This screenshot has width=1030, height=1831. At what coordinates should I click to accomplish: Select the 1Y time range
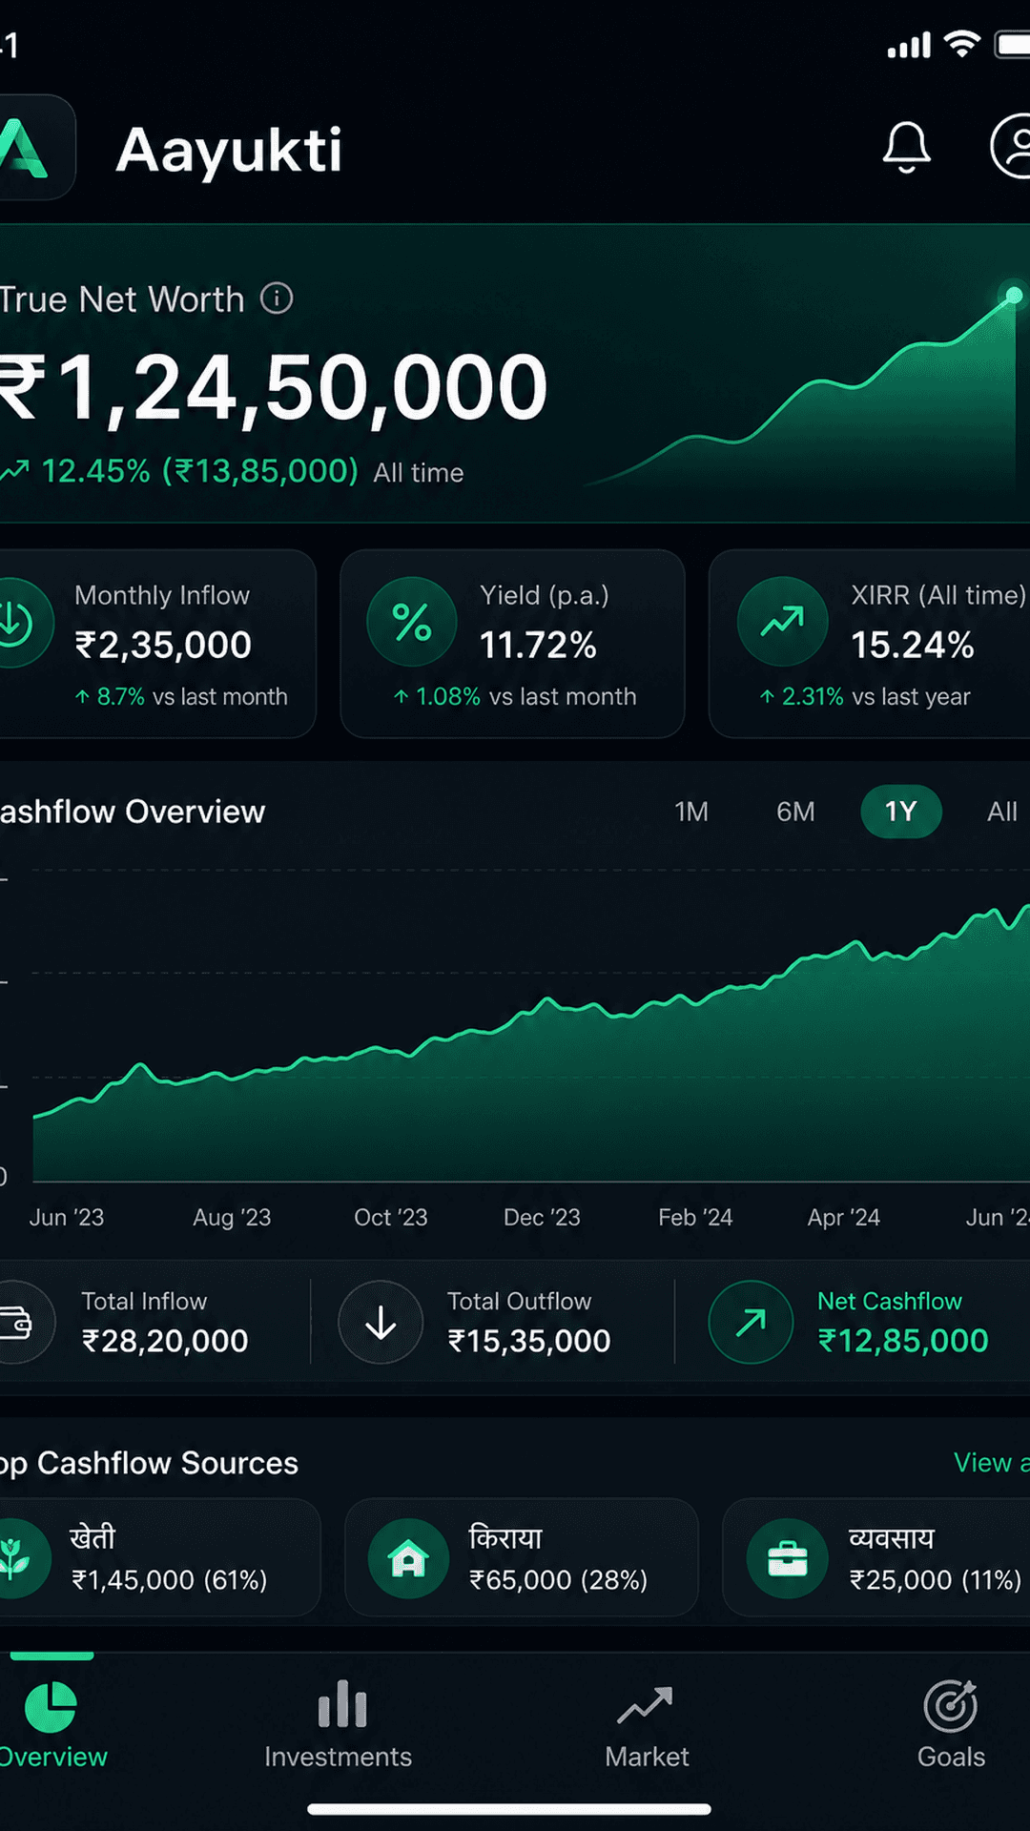click(x=900, y=812)
